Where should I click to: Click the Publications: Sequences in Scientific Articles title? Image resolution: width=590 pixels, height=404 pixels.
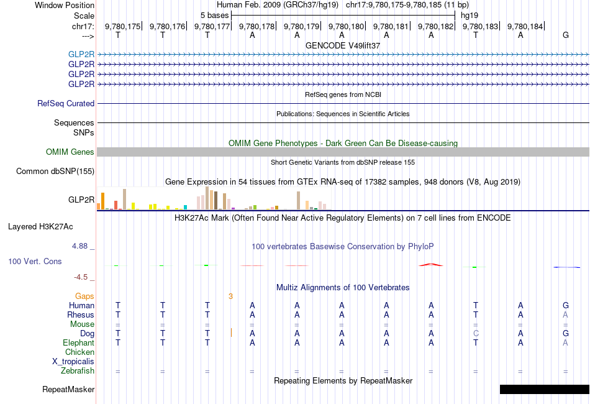click(x=343, y=114)
